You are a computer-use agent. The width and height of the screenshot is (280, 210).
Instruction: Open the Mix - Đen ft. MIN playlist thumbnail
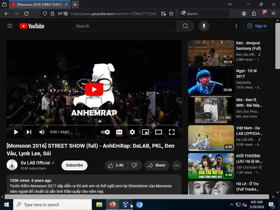point(211,110)
